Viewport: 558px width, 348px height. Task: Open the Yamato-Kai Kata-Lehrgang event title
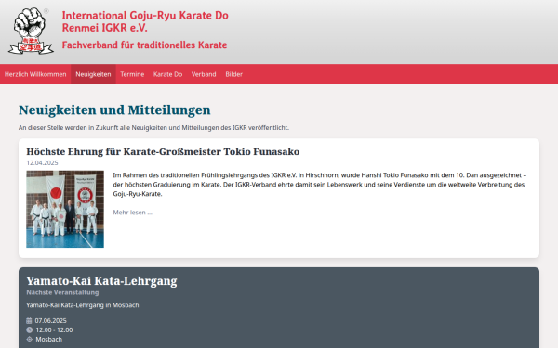point(101,281)
